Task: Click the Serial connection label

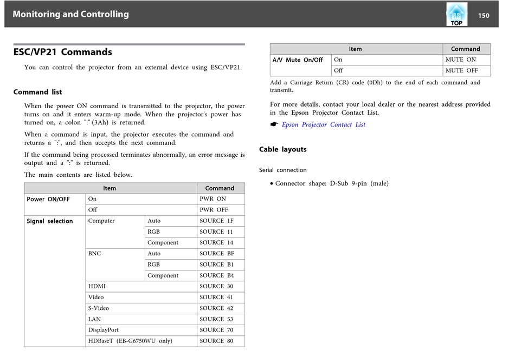Action: [283, 170]
